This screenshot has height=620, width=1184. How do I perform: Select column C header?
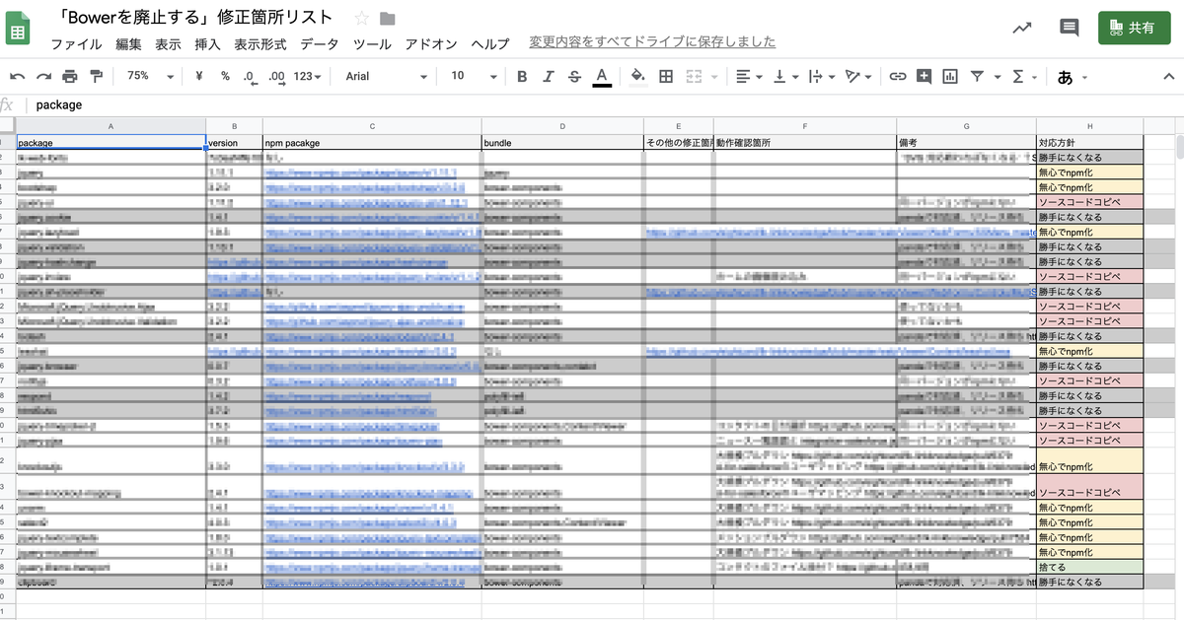tap(372, 126)
